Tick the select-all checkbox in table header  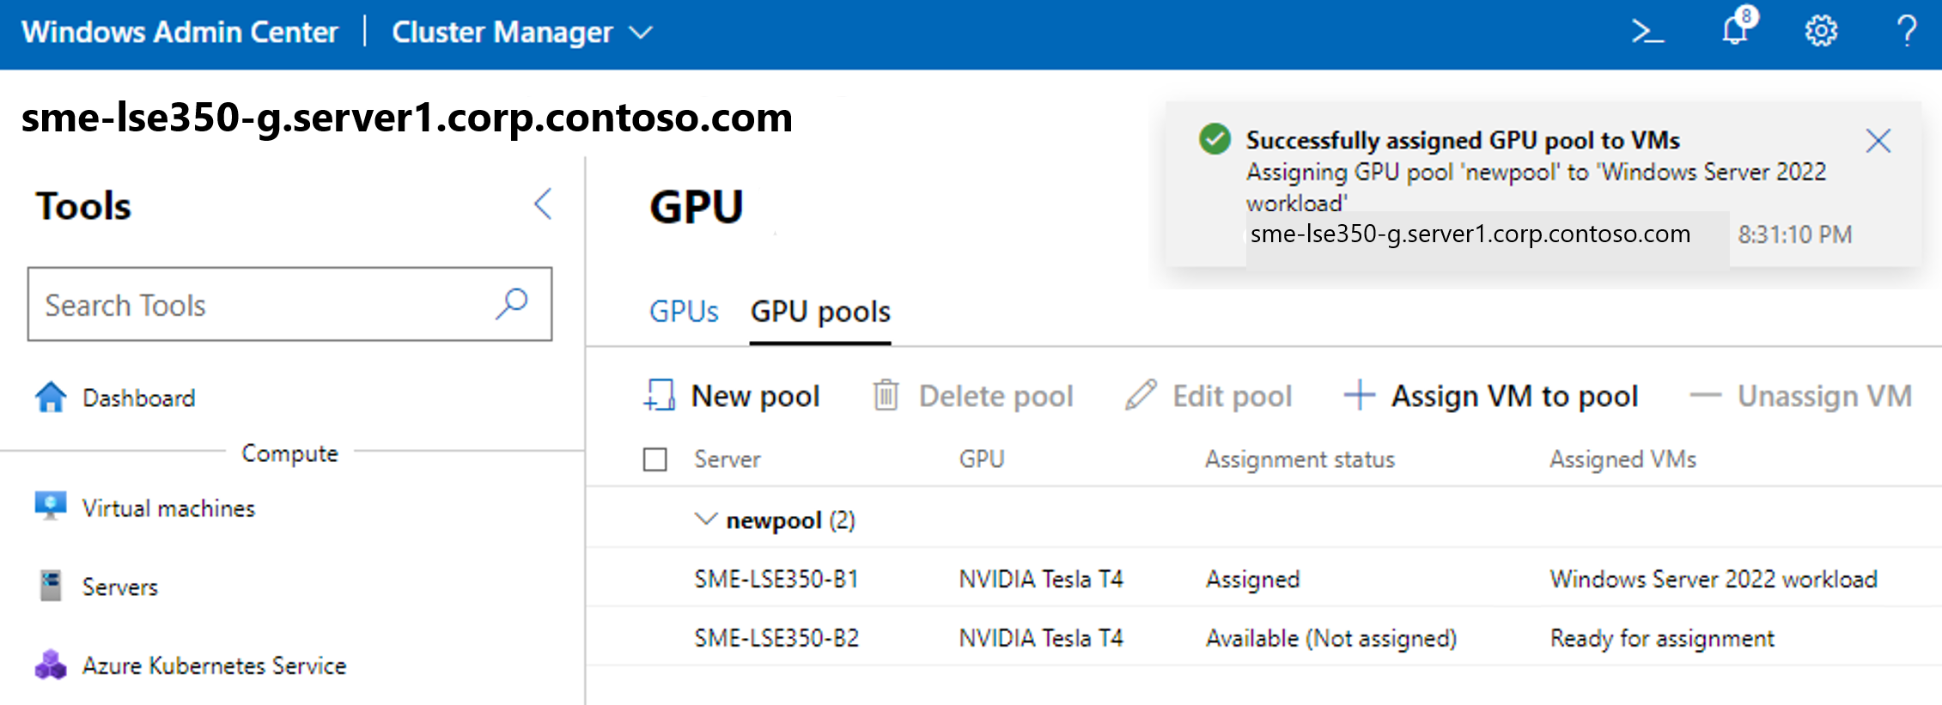pyautogui.click(x=655, y=459)
